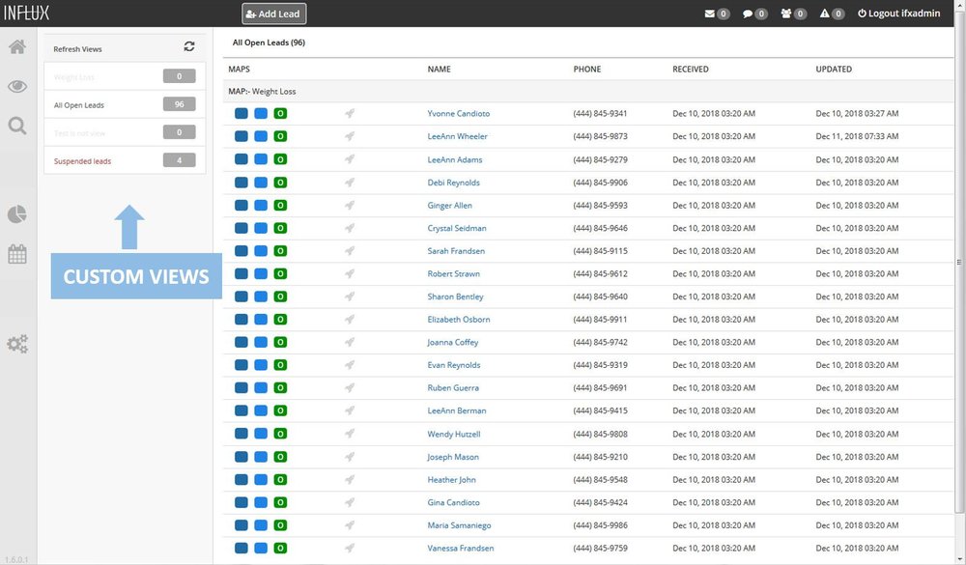Viewport: 966px width, 565px height.
Task: Click the Add Lead button
Action: click(274, 14)
